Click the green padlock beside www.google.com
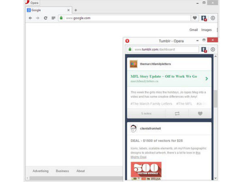Screen dimensions: 243x182 click(61, 18)
